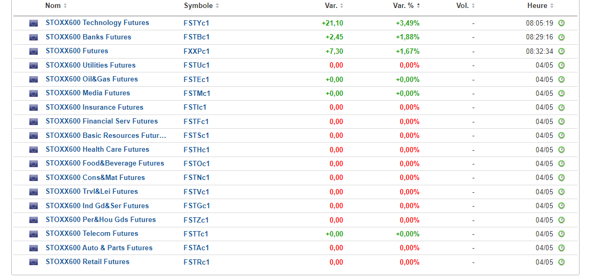
Task: Click the clock icon in the Retail Futures row
Action: point(561,262)
